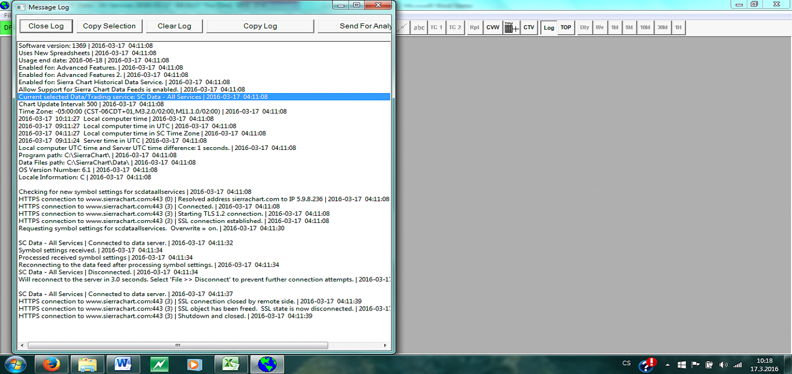Select the abc text tool

point(419,27)
